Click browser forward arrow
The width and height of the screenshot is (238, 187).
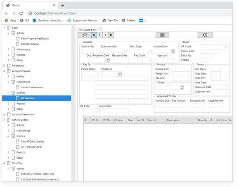tap(14, 13)
